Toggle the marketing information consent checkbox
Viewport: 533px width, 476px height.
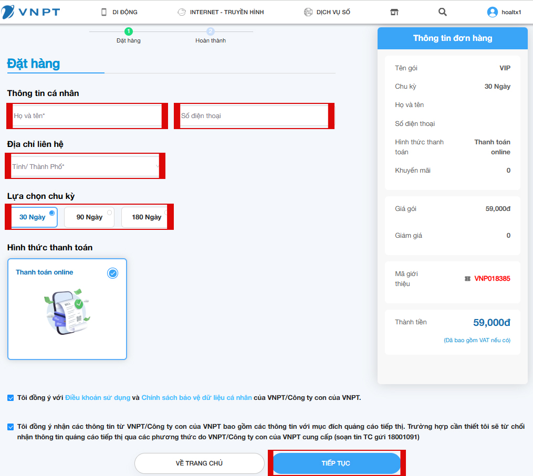coord(11,427)
